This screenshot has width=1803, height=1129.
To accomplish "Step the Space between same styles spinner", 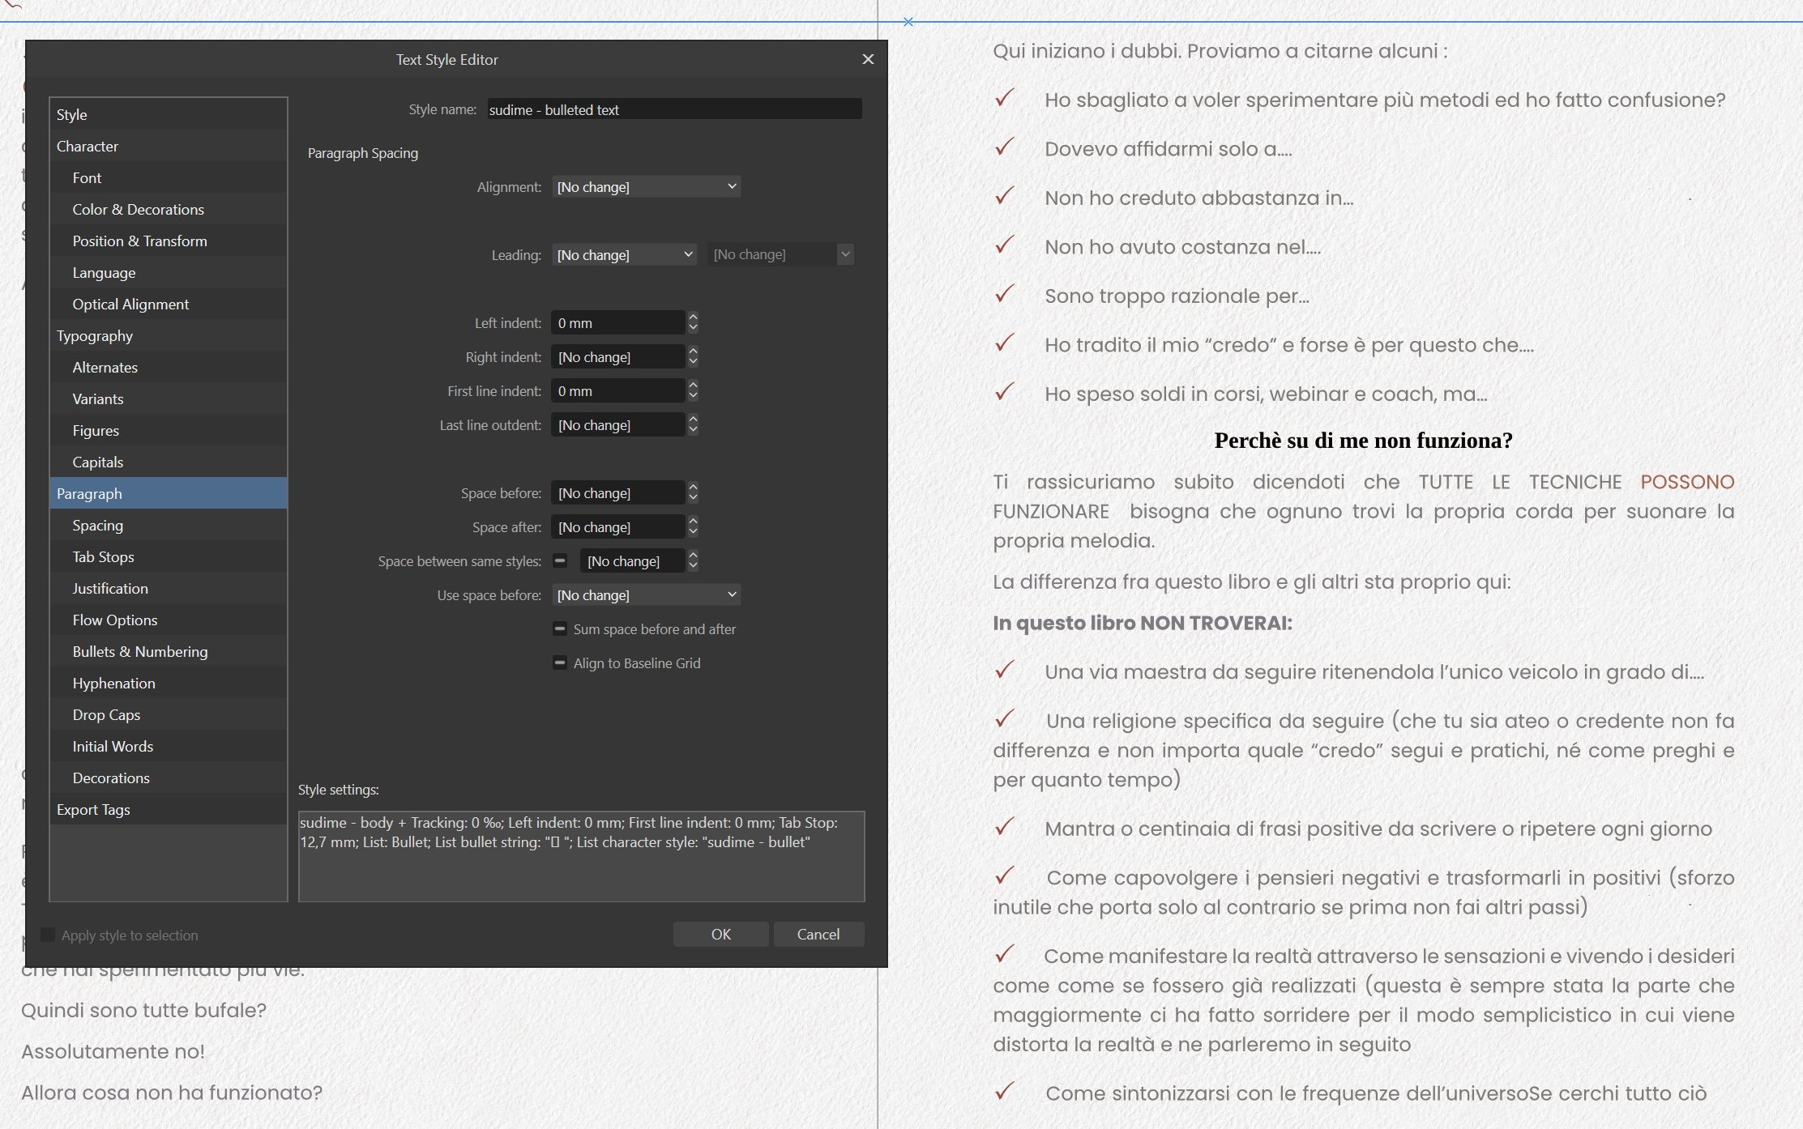I will click(693, 561).
